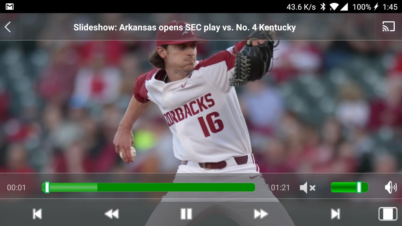Tap the volume slider white handle
This screenshot has height=226, width=402.
pos(359,187)
